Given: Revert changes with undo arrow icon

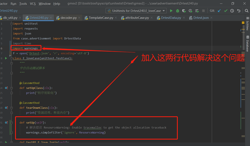Looking at the screenshot, I should [x=239, y=11].
